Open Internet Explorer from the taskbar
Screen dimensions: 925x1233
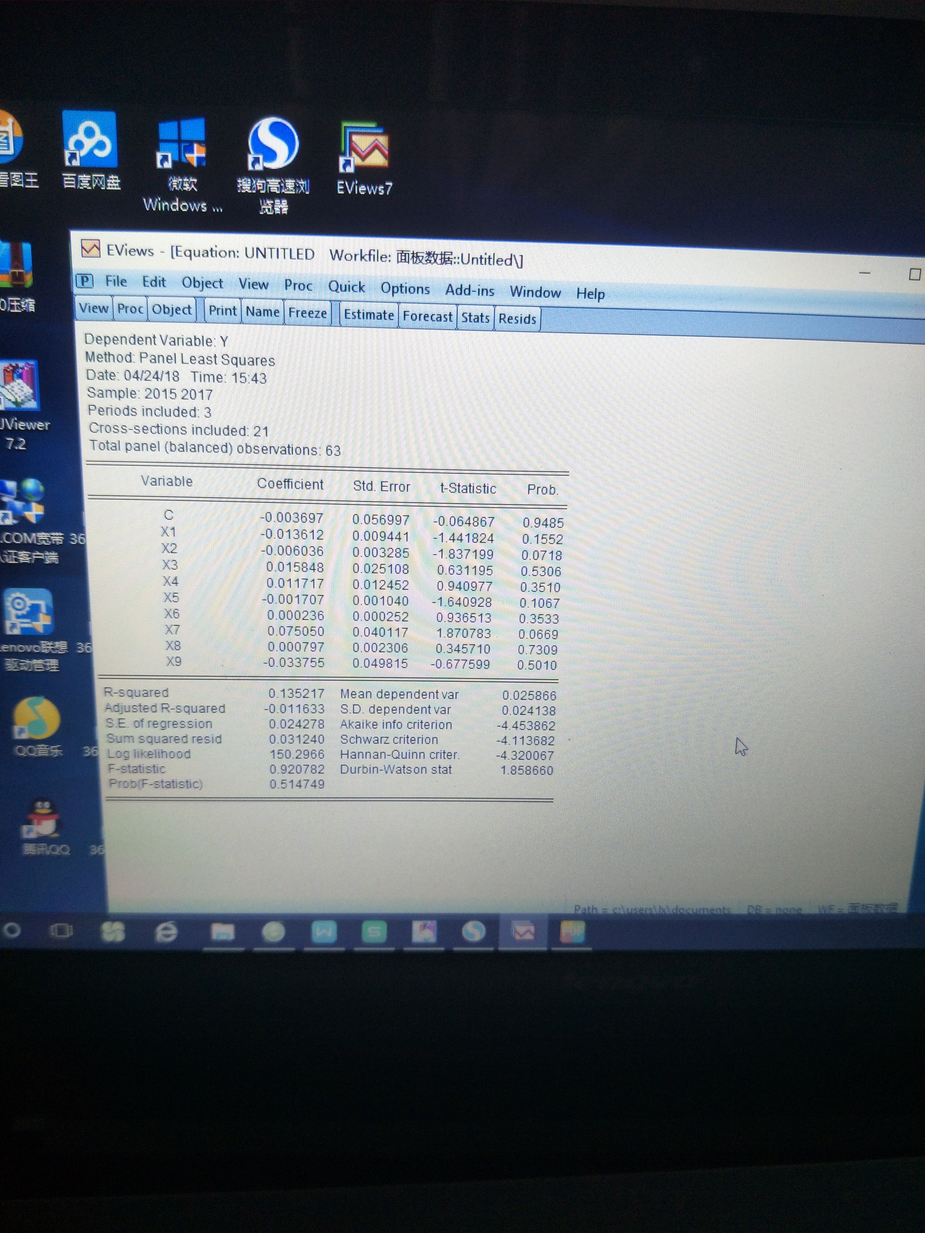pos(166,931)
